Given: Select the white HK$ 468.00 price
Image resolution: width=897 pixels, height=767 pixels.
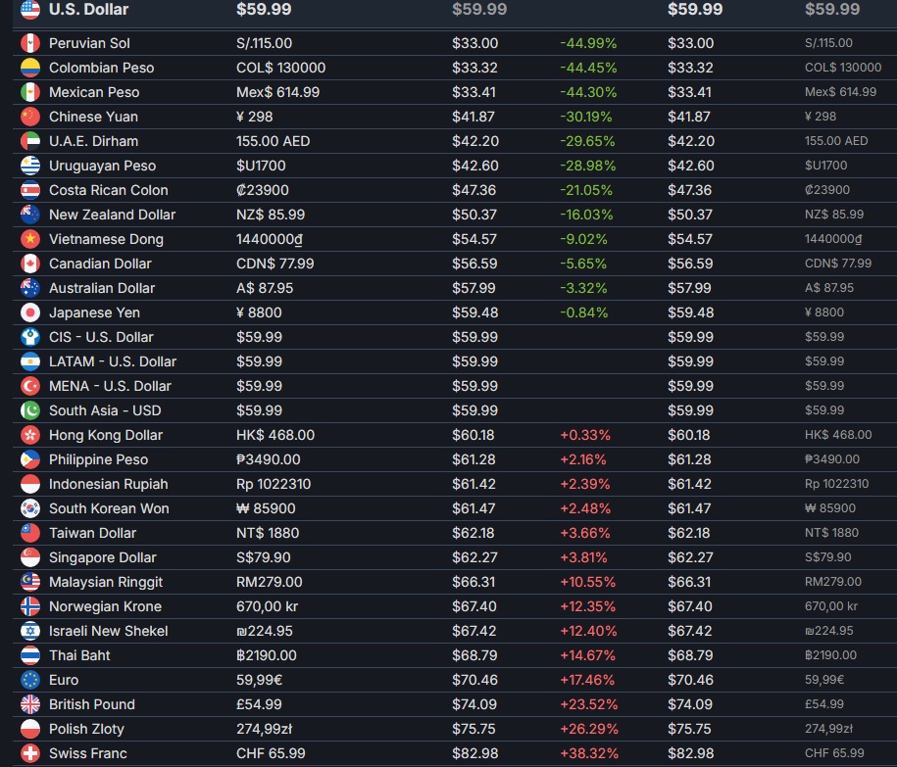Looking at the screenshot, I should pos(275,435).
